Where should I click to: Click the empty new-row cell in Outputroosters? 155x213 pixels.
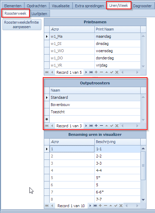[x=95, y=119]
